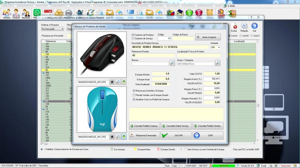This screenshot has width=300, height=168.
Task: Click green arrow button beside MOUSE_MS3.JPG
Action: [124, 82]
